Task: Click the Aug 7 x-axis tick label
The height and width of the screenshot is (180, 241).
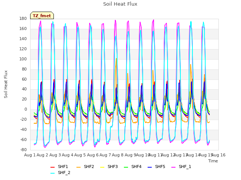Action: (105, 155)
